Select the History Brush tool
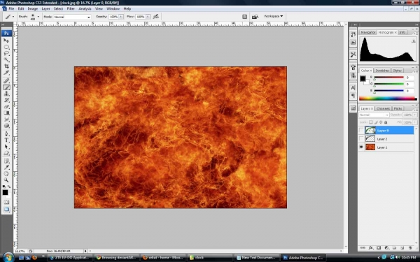The height and width of the screenshot is (262, 420). click(x=6, y=100)
